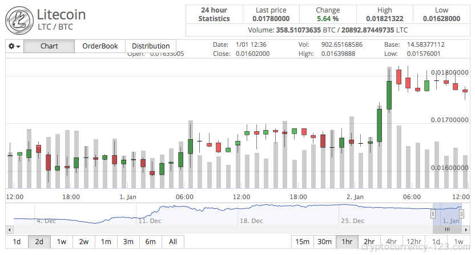This screenshot has width=475, height=255.
Task: Click the candle Low value 0.01576001
Action: point(424,54)
